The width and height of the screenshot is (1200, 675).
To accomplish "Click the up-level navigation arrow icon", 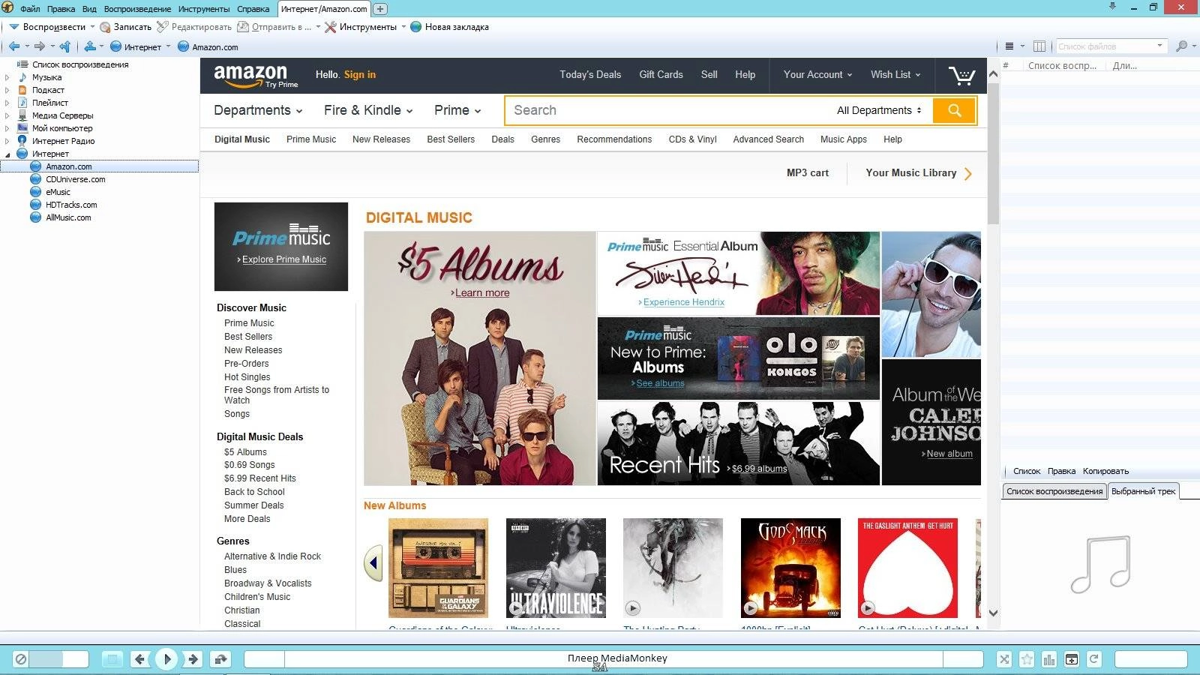I will pos(65,46).
